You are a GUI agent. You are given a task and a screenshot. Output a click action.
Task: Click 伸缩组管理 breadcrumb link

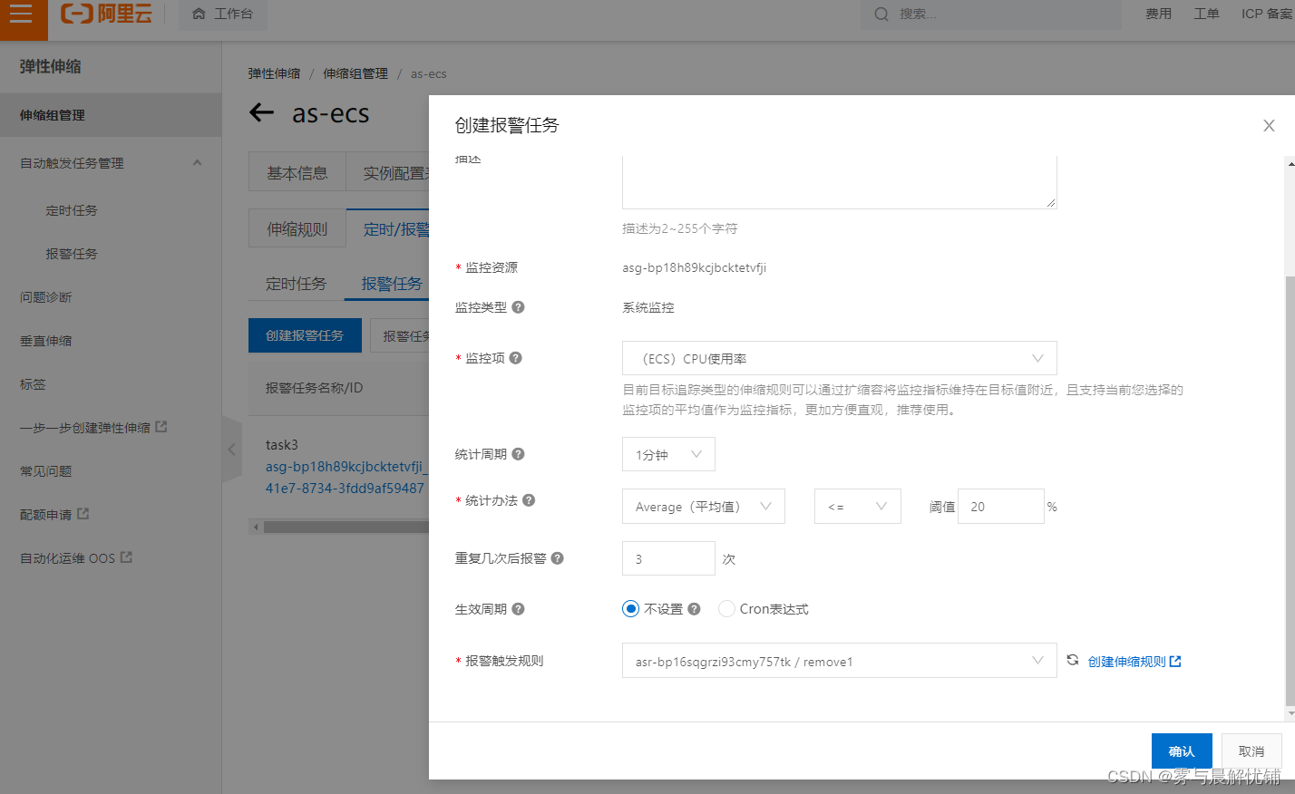[x=355, y=73]
